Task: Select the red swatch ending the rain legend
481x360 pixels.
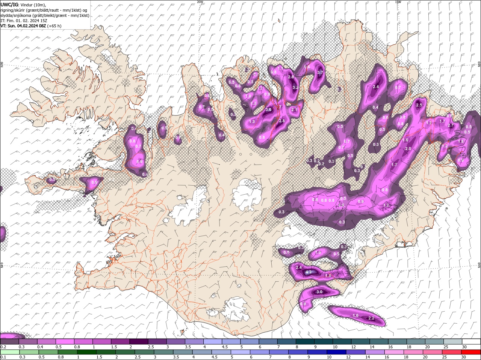Action: [471, 352]
